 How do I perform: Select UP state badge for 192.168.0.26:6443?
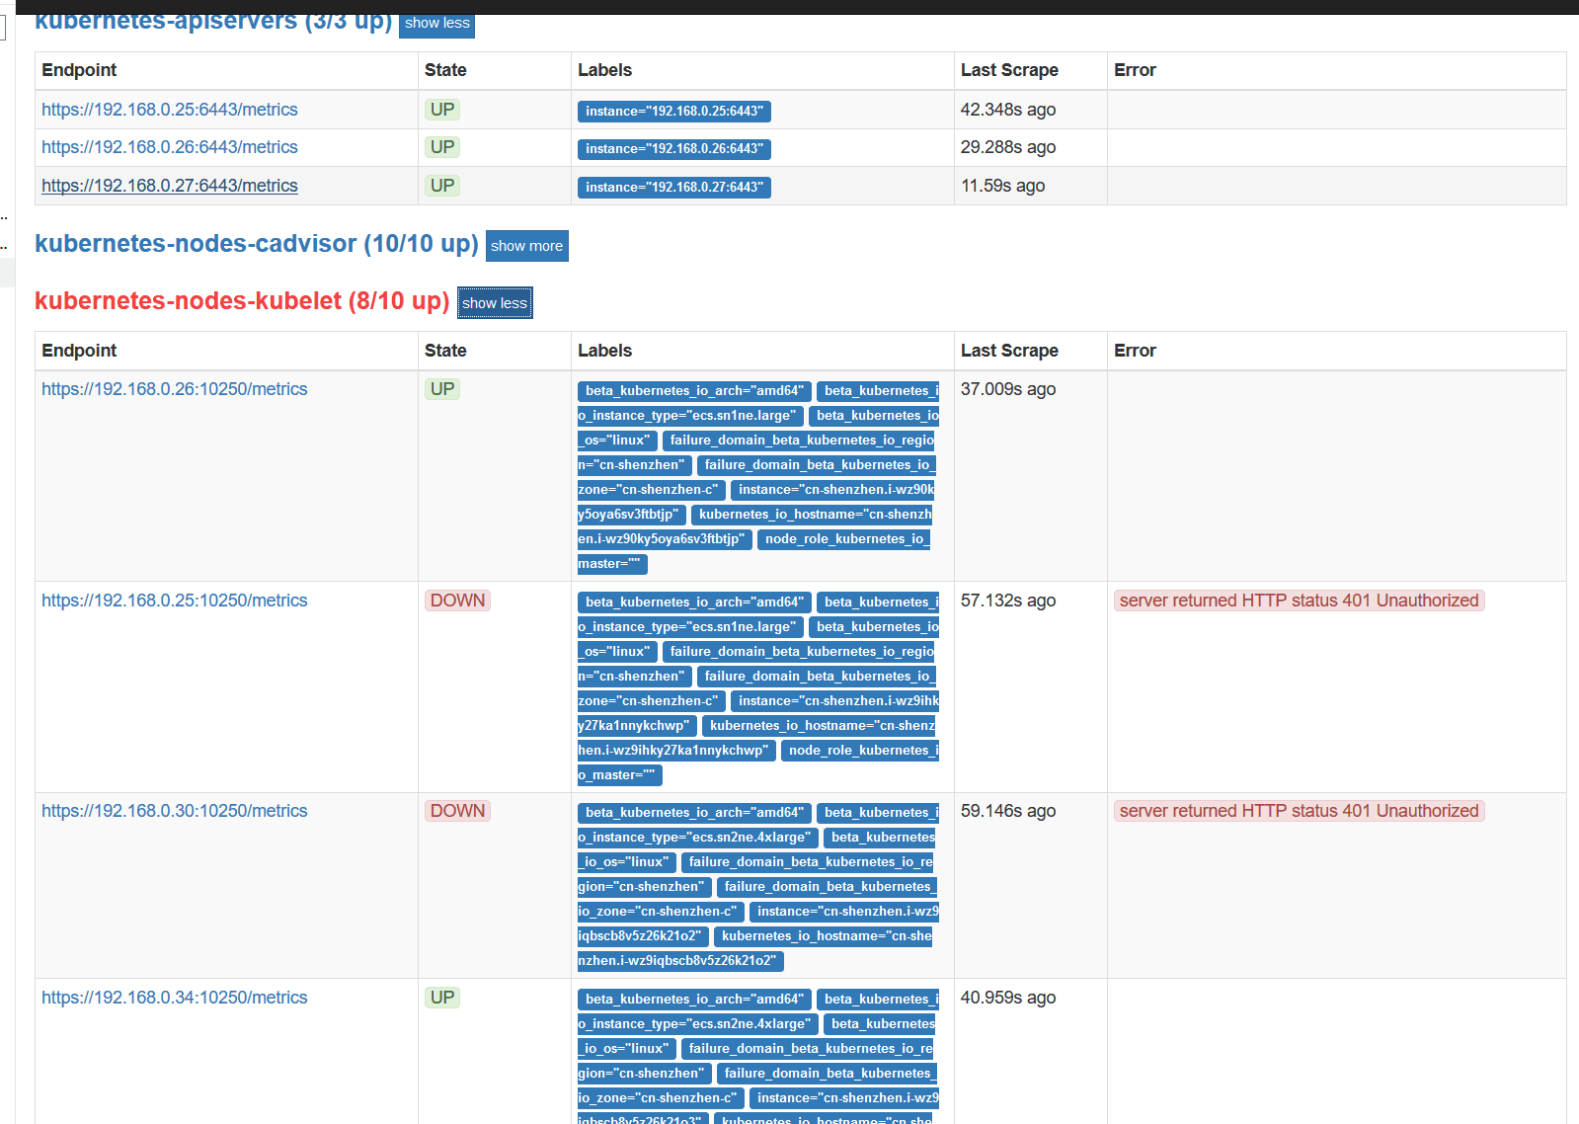point(442,147)
